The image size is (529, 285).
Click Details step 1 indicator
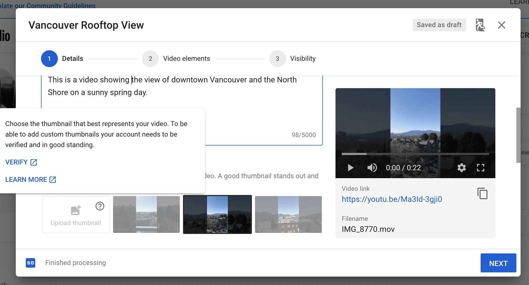(x=49, y=59)
